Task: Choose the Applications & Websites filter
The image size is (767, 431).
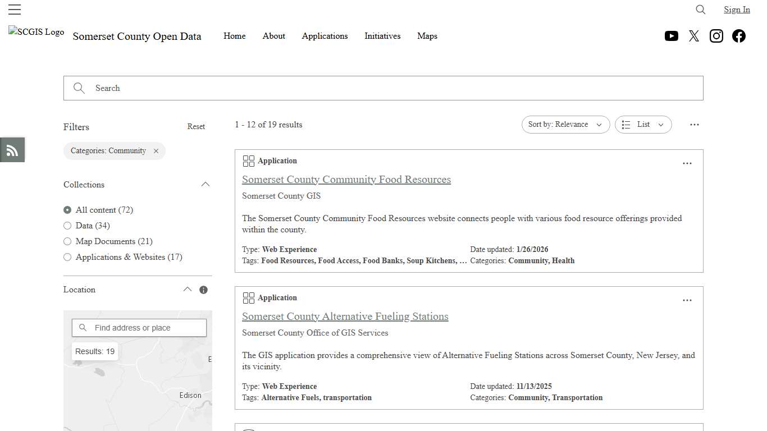Action: point(67,257)
